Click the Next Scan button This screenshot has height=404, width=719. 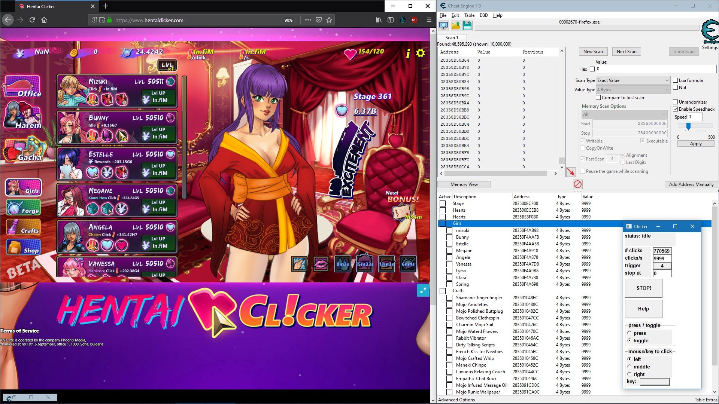[627, 52]
